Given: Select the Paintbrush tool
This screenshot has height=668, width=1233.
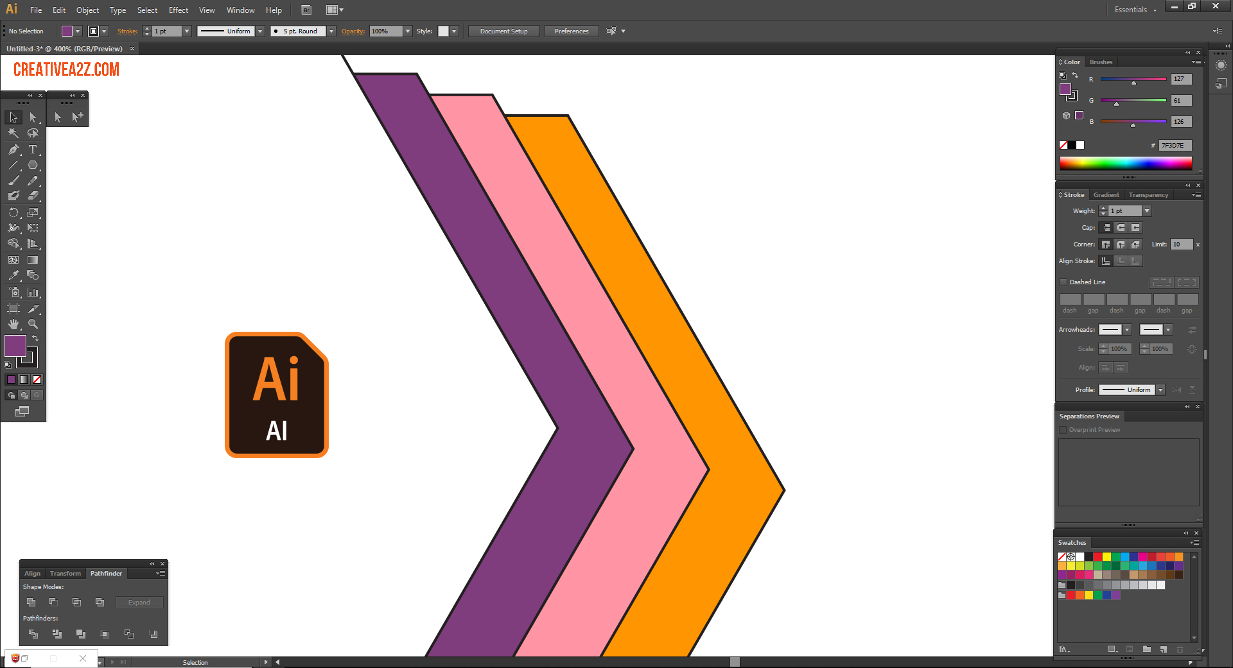Looking at the screenshot, I should point(13,180).
